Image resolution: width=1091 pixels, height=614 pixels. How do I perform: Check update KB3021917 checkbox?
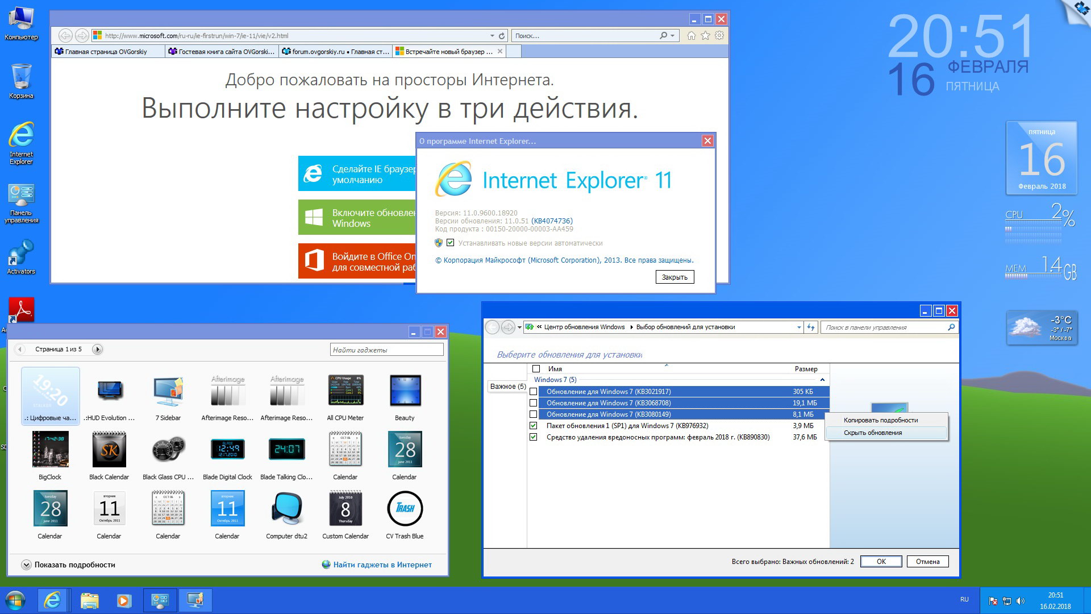click(x=533, y=392)
